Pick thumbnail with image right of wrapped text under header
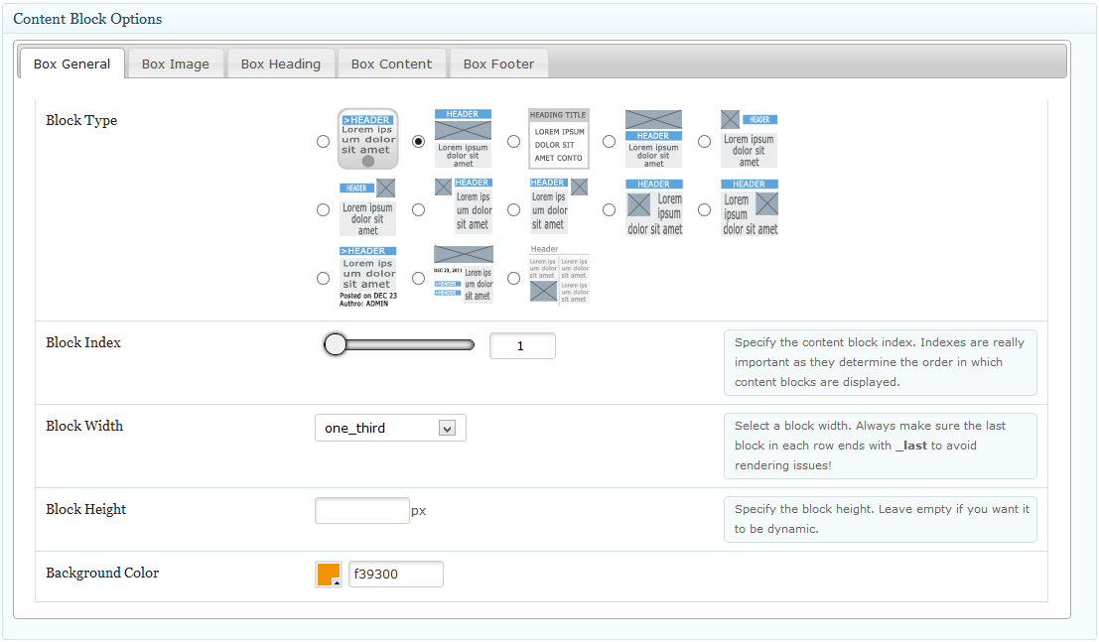 (x=749, y=207)
